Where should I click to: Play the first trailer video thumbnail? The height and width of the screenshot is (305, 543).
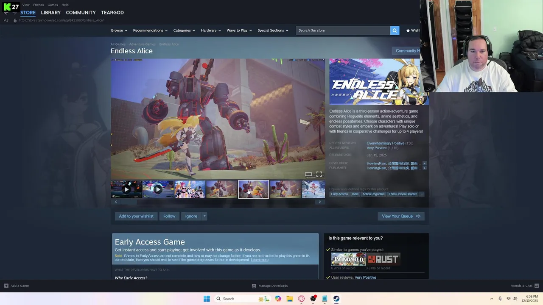[x=126, y=189]
